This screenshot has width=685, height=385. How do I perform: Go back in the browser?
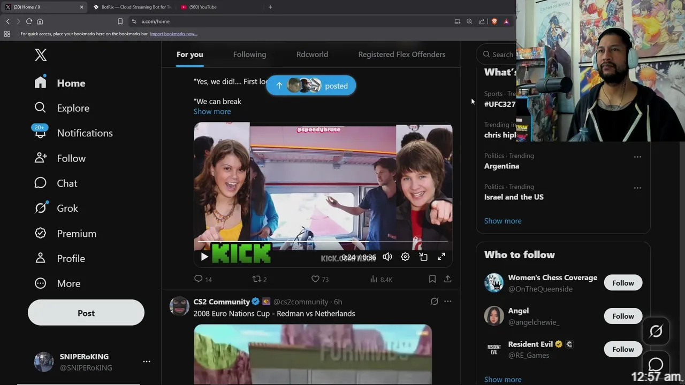[x=7, y=21]
